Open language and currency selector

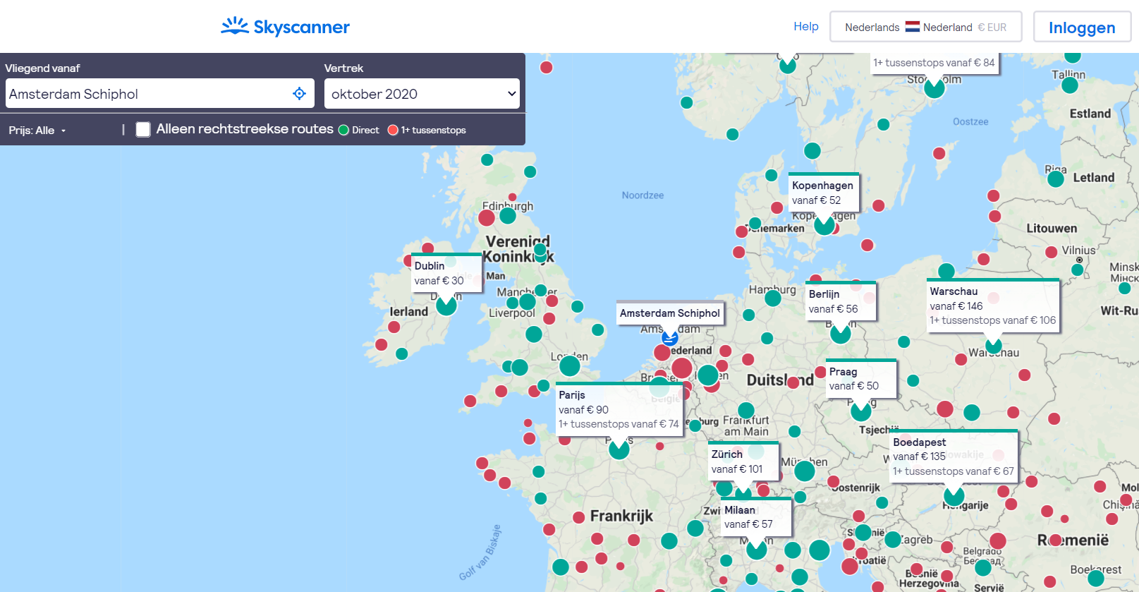pyautogui.click(x=925, y=27)
